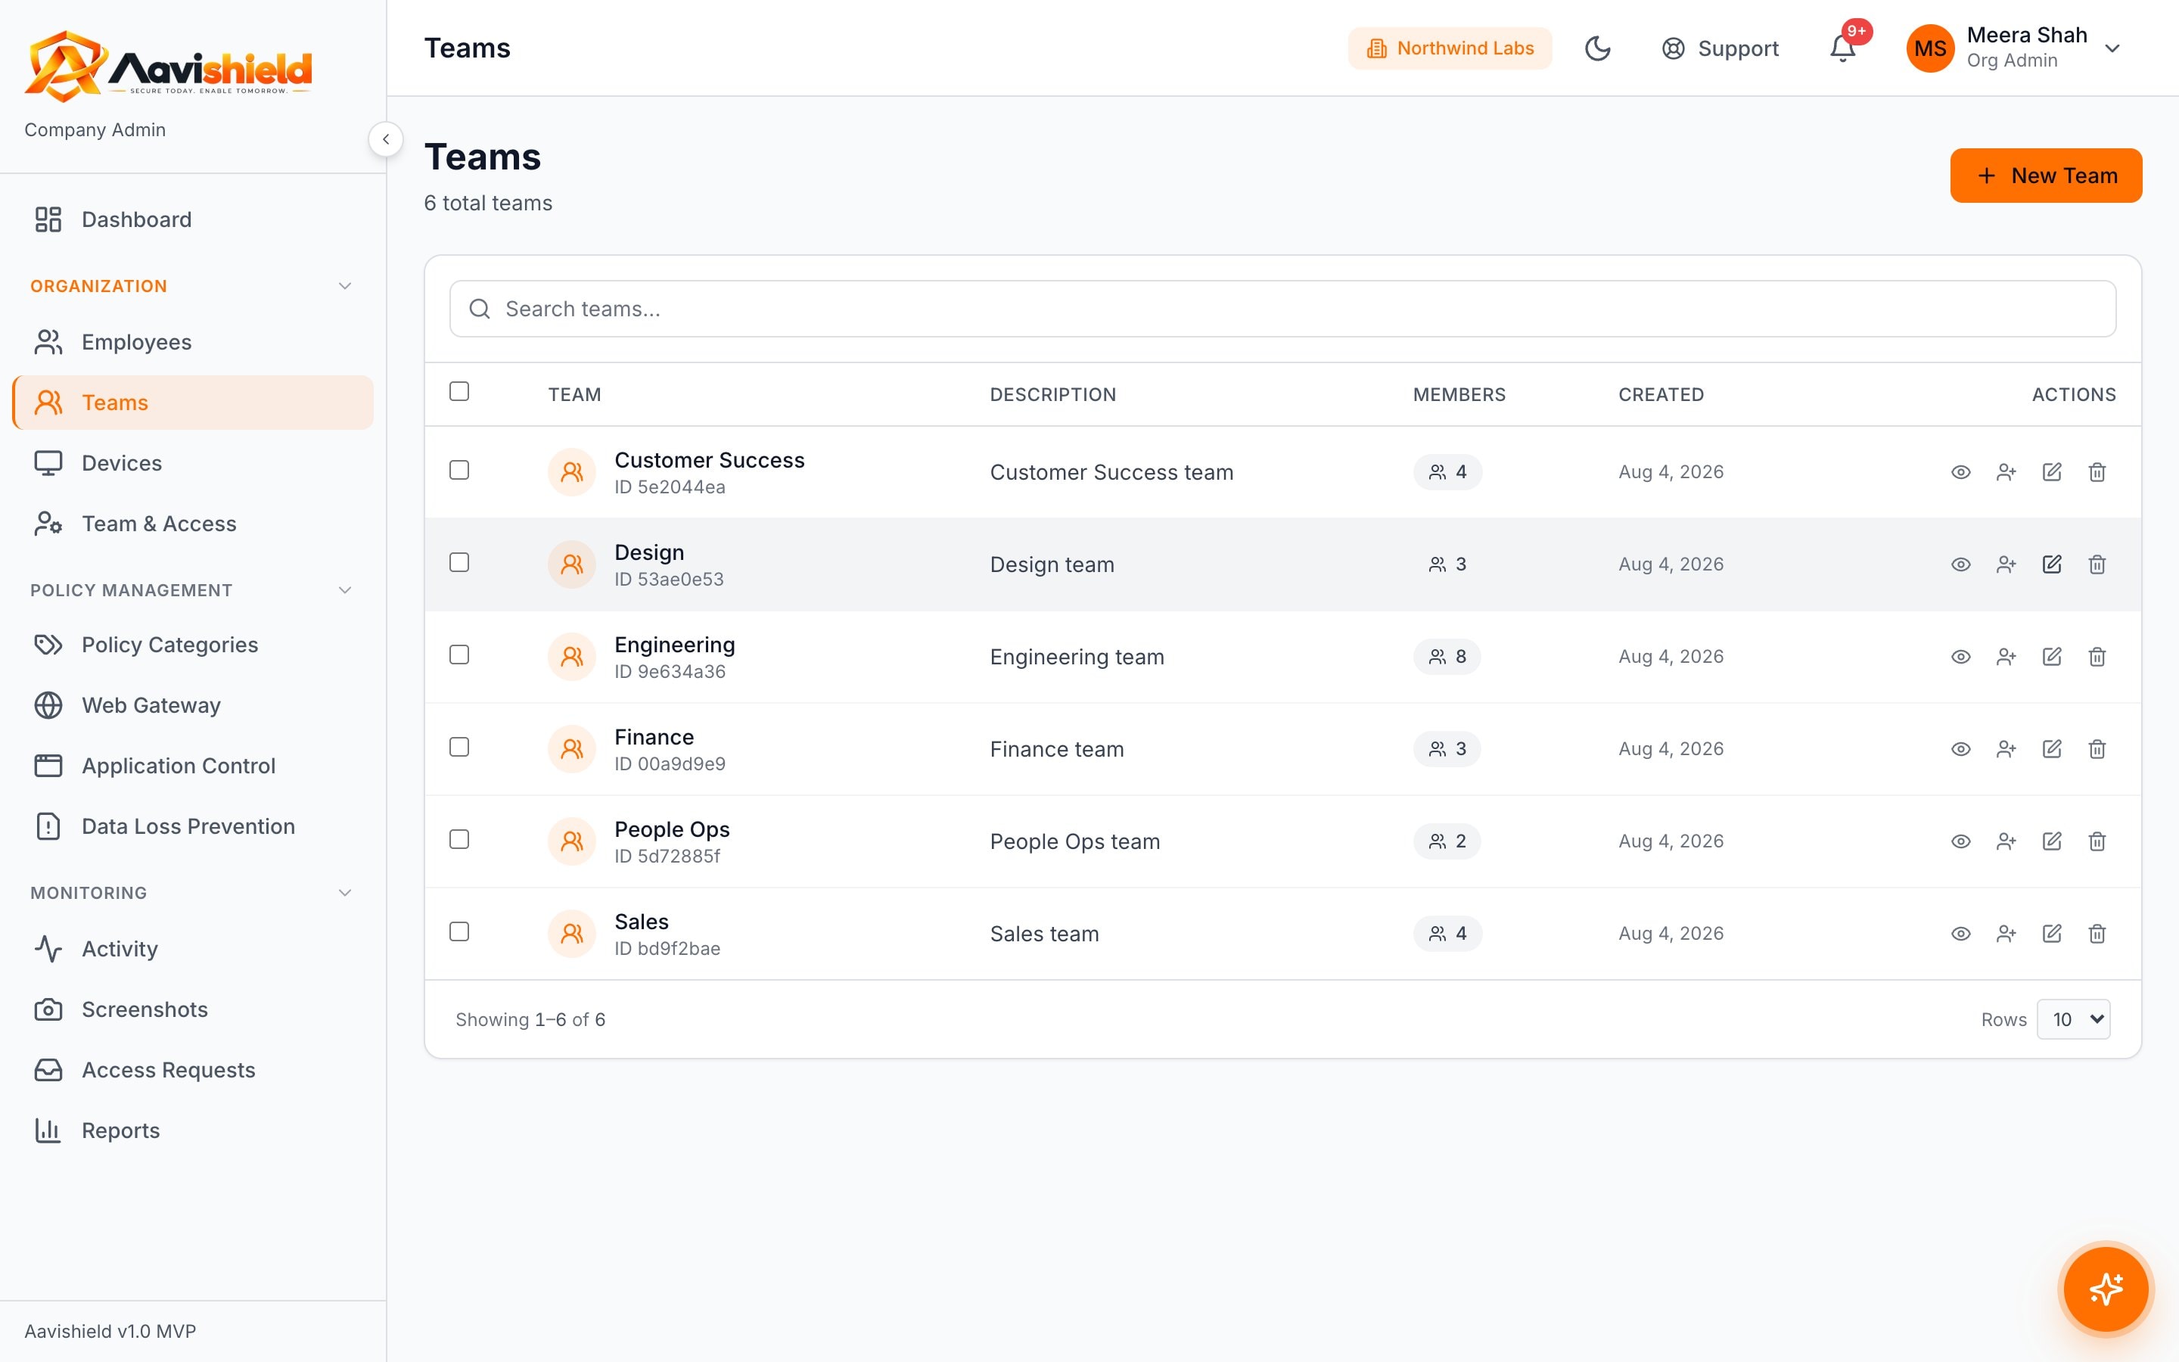Check the Finance row checkbox
Image resolution: width=2179 pixels, height=1362 pixels.
[459, 747]
